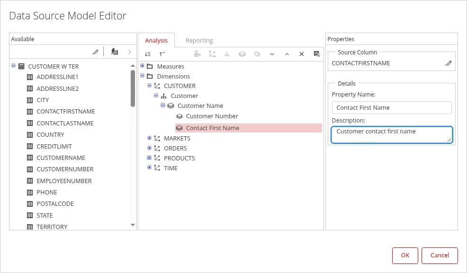Expand the Measures folder
The image size is (467, 273).
[x=142, y=66]
